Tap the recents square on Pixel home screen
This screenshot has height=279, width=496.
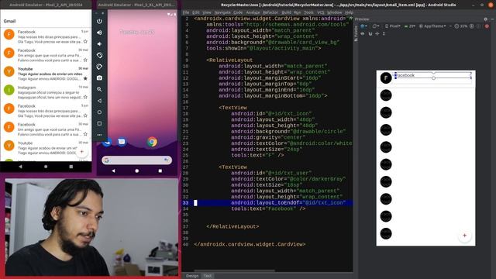tap(160, 170)
